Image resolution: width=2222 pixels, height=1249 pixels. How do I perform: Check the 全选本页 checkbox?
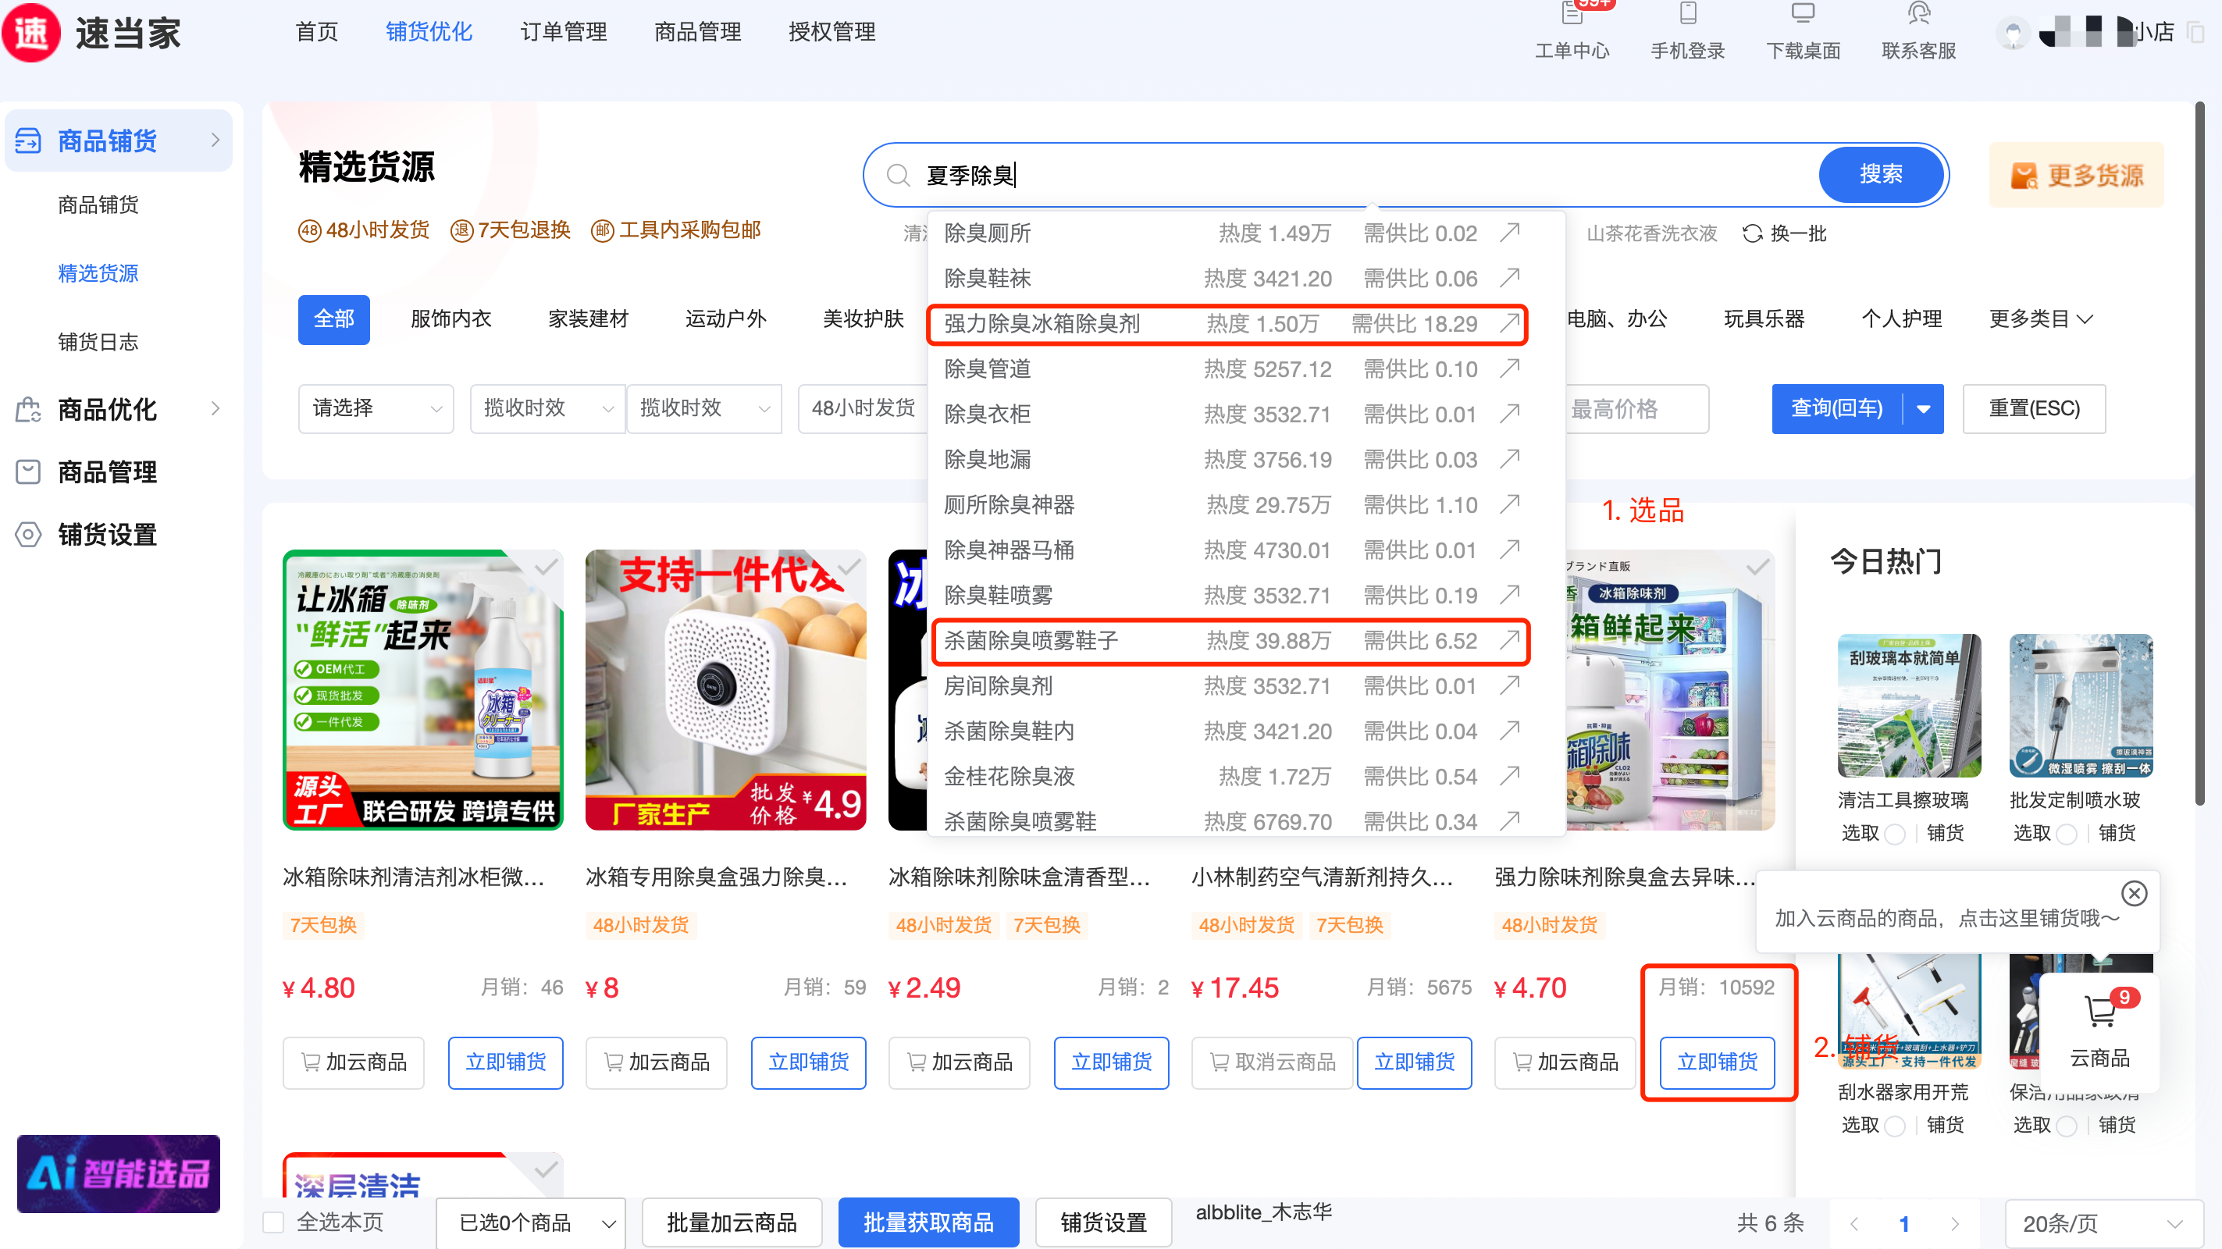pos(273,1222)
